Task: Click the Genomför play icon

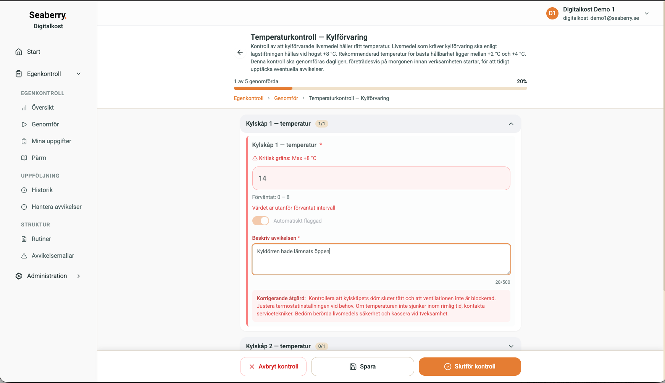Action: (24, 124)
